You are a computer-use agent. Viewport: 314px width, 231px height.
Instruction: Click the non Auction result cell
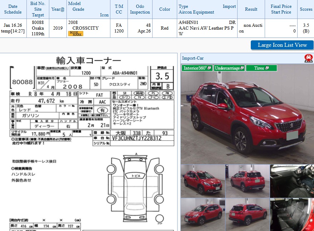[x=251, y=28]
